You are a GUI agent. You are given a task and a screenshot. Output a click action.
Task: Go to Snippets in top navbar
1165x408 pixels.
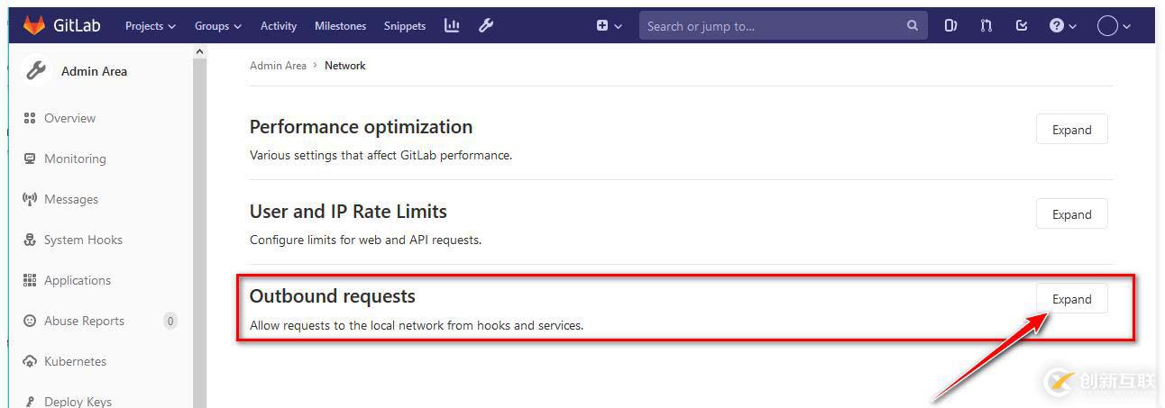(x=405, y=25)
